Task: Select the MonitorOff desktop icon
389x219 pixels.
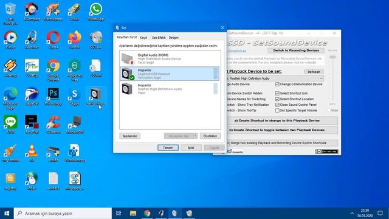Action: (x=74, y=124)
